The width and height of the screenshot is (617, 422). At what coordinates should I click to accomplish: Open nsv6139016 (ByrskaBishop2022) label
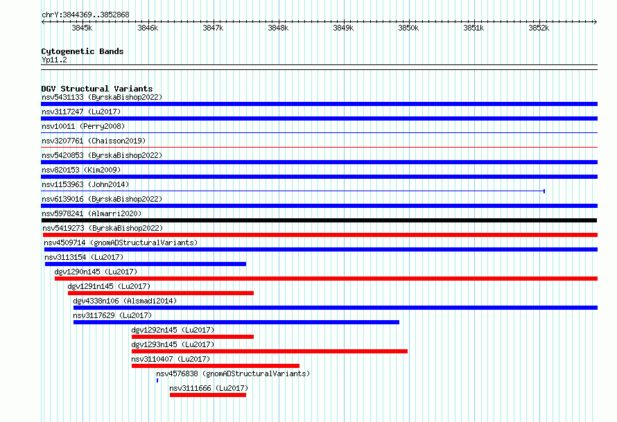(x=102, y=199)
